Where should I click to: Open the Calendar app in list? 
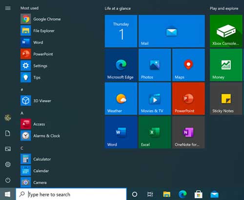pyautogui.click(x=35, y=171)
